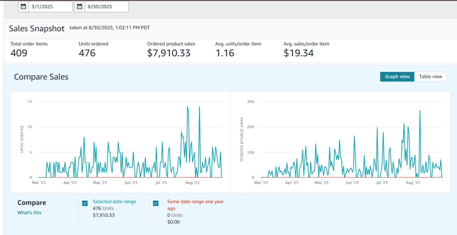This screenshot has width=457, height=235.
Task: Select the Total order items value 409
Action: click(19, 53)
